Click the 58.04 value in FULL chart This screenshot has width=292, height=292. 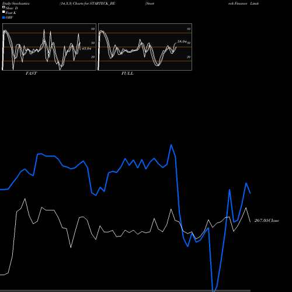point(182,41)
